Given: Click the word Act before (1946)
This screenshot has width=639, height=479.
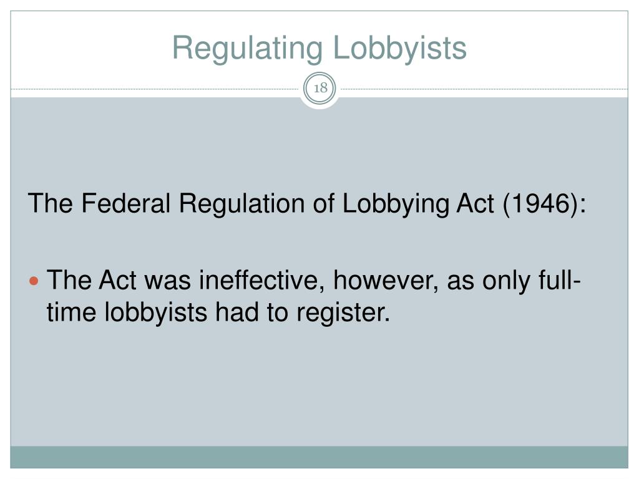Looking at the screenshot, I should tap(475, 203).
